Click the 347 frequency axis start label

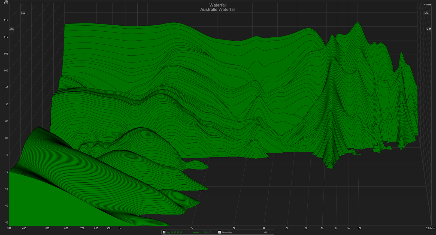9,228
